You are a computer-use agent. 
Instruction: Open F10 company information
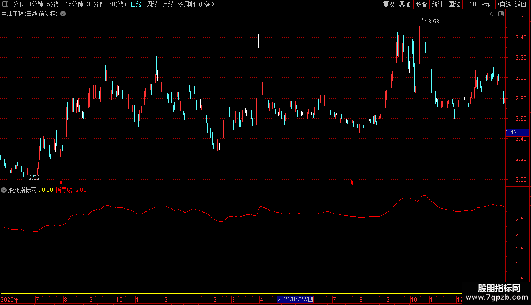click(x=471, y=4)
